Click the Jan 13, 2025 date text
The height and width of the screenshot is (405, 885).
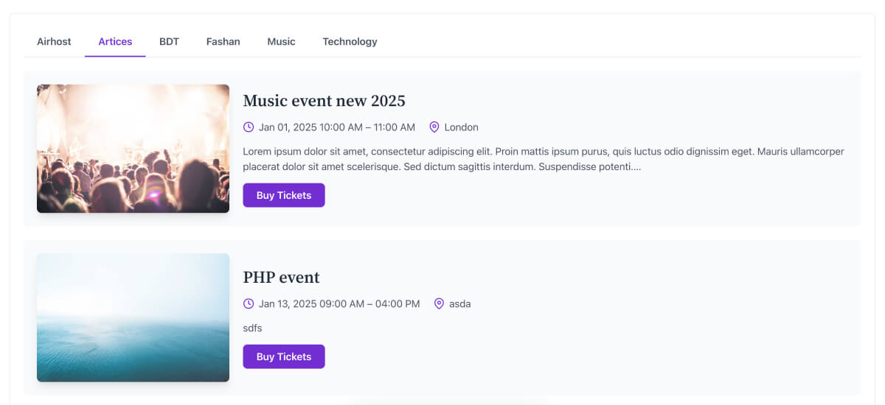pos(339,303)
